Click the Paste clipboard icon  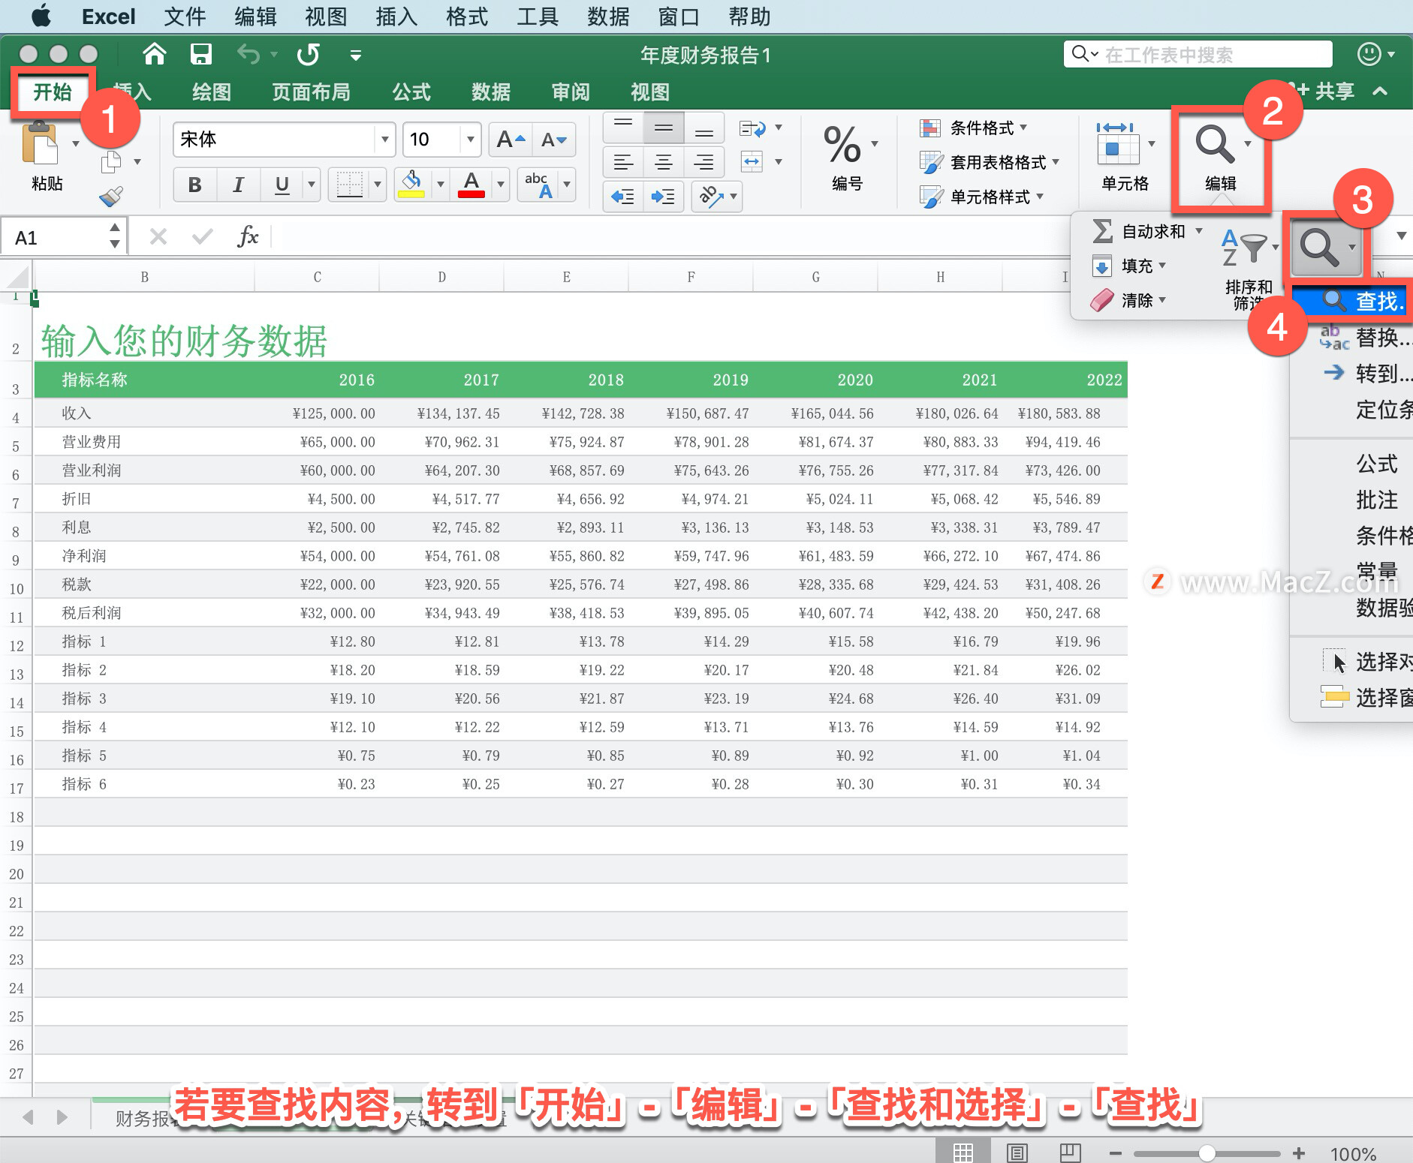pos(41,143)
